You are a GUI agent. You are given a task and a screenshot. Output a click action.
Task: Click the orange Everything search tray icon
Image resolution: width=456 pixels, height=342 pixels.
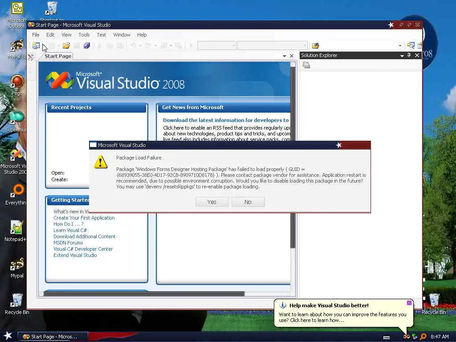coord(423,337)
